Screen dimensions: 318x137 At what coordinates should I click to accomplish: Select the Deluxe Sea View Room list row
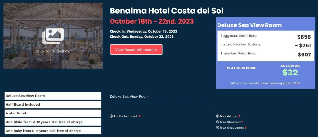53,96
